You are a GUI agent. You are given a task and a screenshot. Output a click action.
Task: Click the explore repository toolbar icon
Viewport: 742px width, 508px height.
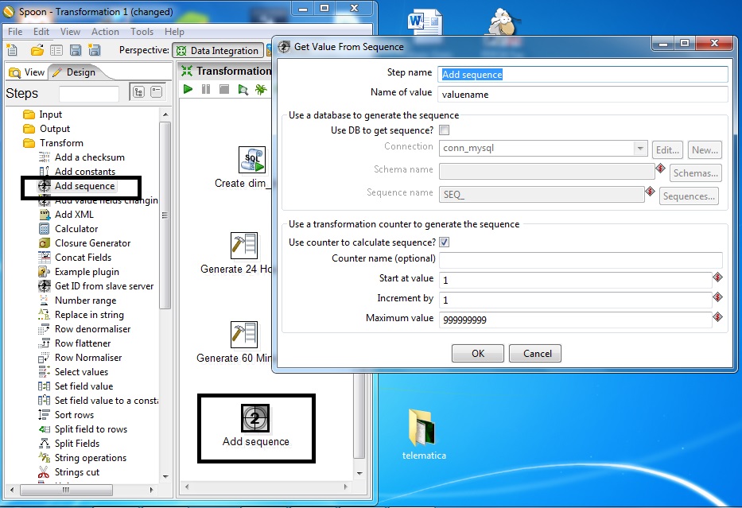(x=56, y=49)
